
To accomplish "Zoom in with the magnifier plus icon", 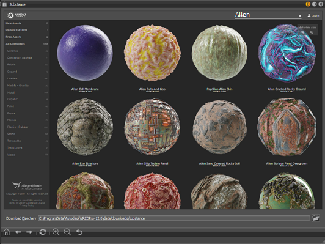I will click(56, 232).
